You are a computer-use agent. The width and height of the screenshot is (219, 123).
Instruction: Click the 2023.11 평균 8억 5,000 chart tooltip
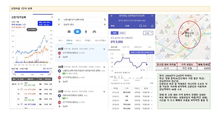pos(142,52)
